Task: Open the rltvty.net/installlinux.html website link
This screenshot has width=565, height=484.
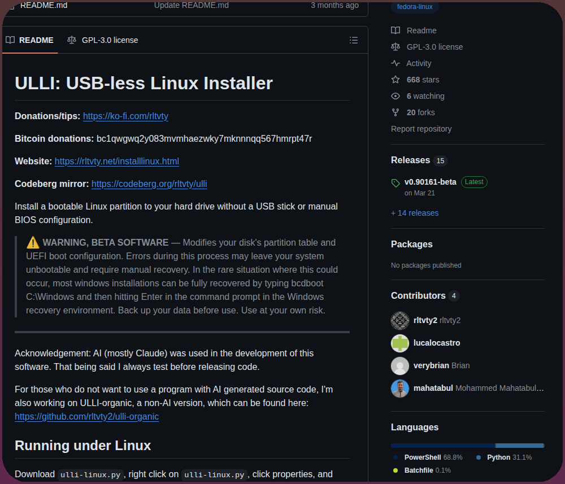Action: pos(117,161)
